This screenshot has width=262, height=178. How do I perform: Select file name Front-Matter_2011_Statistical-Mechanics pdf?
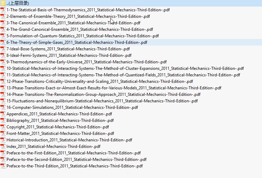(x=60, y=133)
